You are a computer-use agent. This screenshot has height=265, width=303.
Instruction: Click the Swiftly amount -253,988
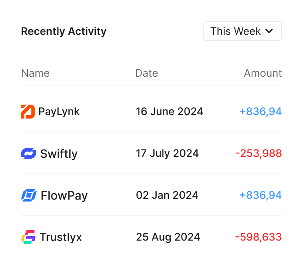click(x=259, y=153)
